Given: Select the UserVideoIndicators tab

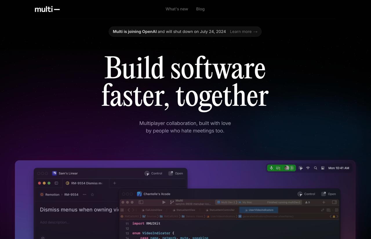Looking at the screenshot, I should coord(259,210).
